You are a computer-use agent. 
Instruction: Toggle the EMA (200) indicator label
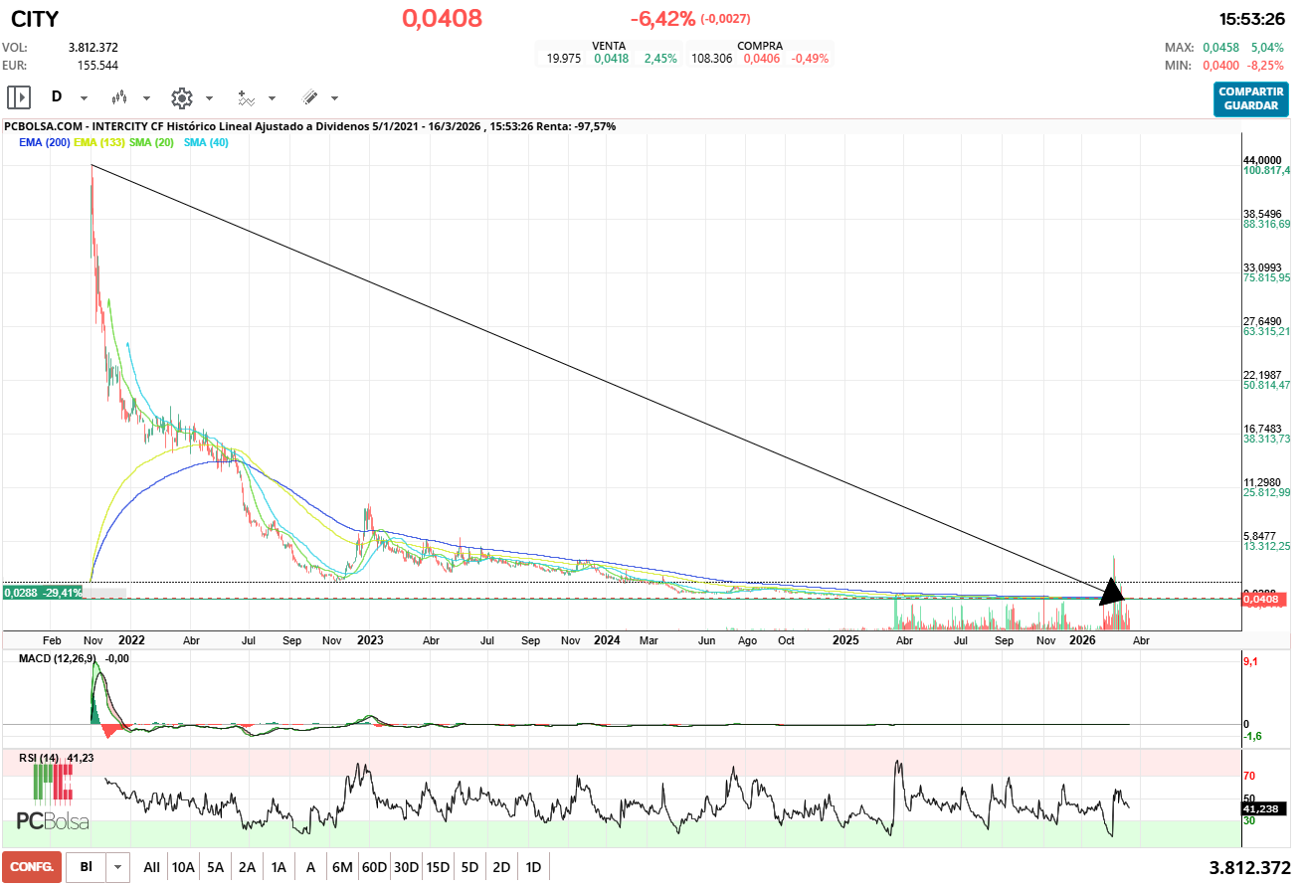[x=43, y=143]
